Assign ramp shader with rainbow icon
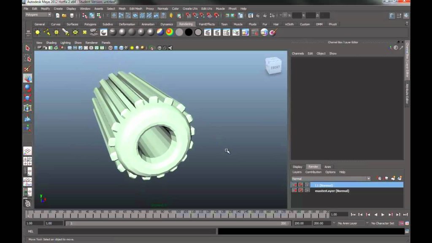The image size is (432, 243). point(170,32)
